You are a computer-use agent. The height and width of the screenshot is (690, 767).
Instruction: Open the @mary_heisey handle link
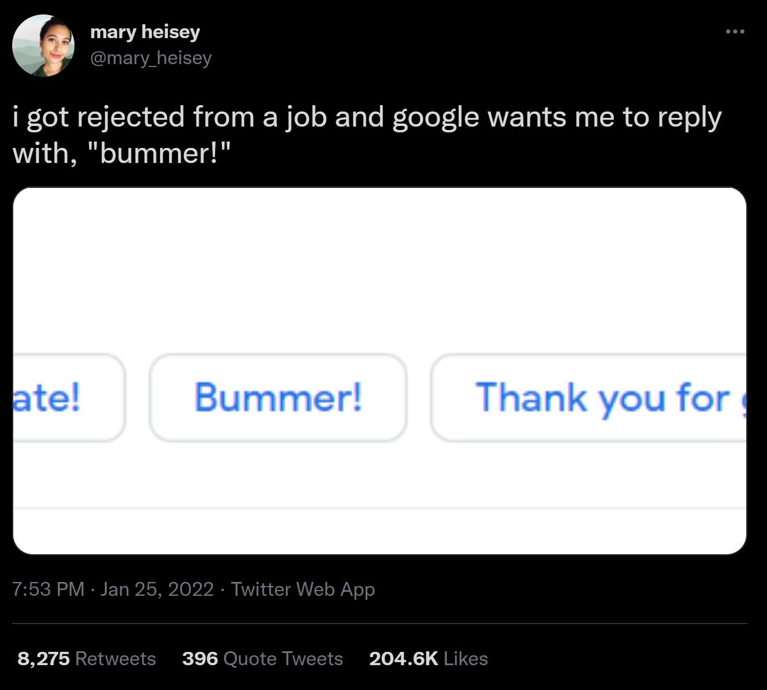[x=151, y=58]
